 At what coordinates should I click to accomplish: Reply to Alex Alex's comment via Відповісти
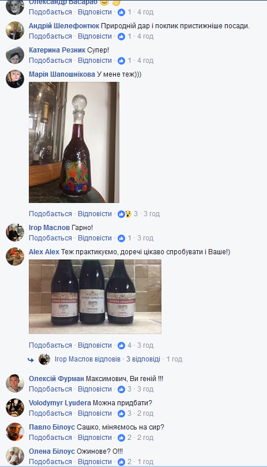pos(95,345)
